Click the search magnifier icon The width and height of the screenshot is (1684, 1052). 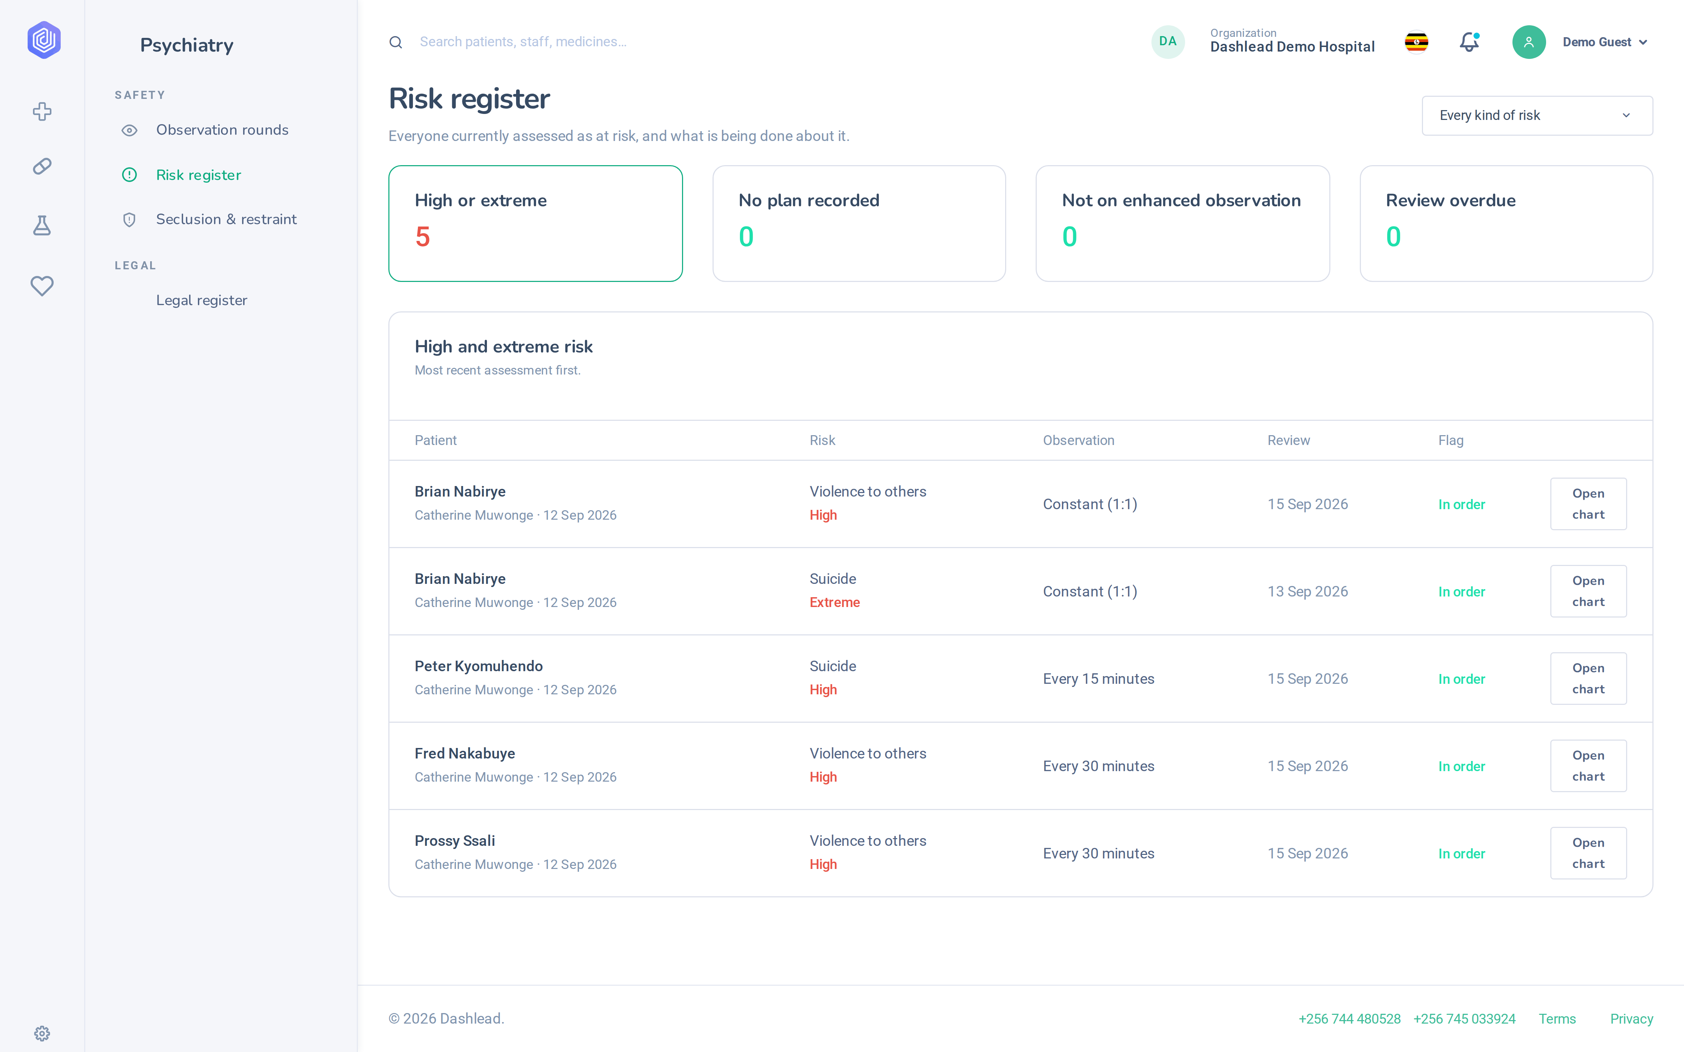tap(395, 42)
